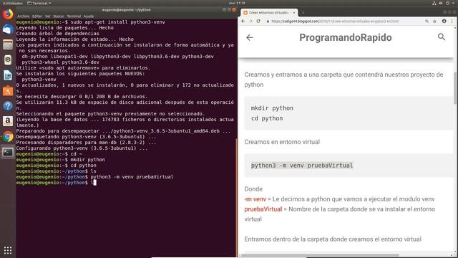Click the Chrome address bar URL

click(x=335, y=21)
